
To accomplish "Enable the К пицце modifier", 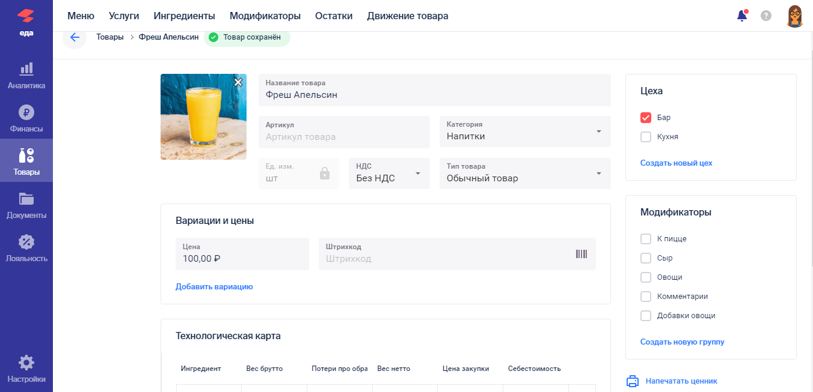I will (x=646, y=239).
